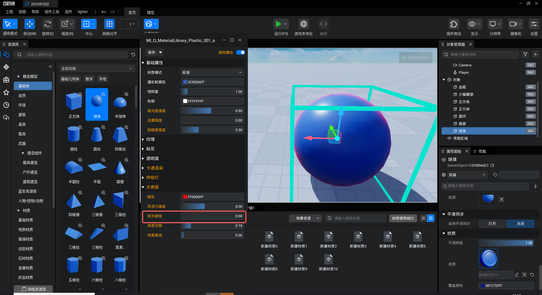This screenshot has width=542, height=295.
Task: Click the 保存 button in material editor
Action: click(152, 52)
